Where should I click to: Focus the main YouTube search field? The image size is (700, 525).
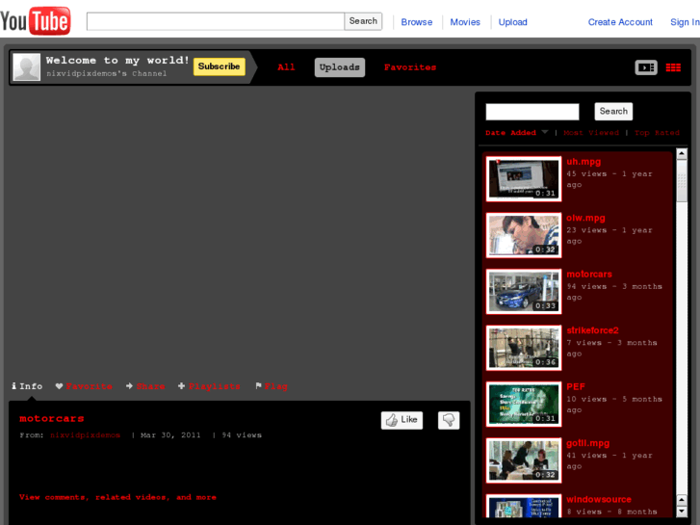(215, 21)
